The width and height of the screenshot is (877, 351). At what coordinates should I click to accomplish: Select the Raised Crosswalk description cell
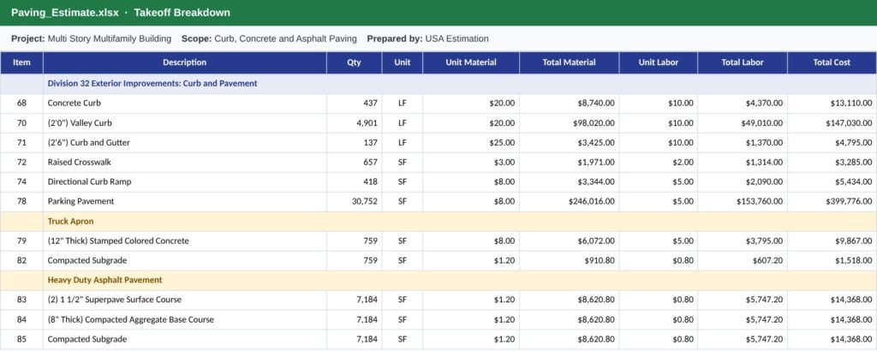coord(185,162)
